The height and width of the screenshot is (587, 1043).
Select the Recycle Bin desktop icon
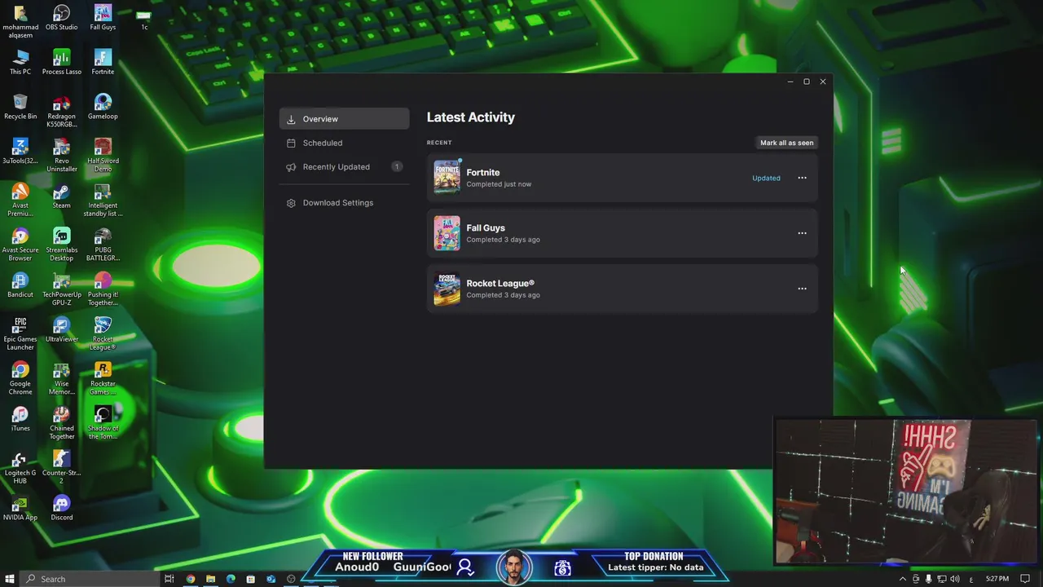click(x=20, y=107)
